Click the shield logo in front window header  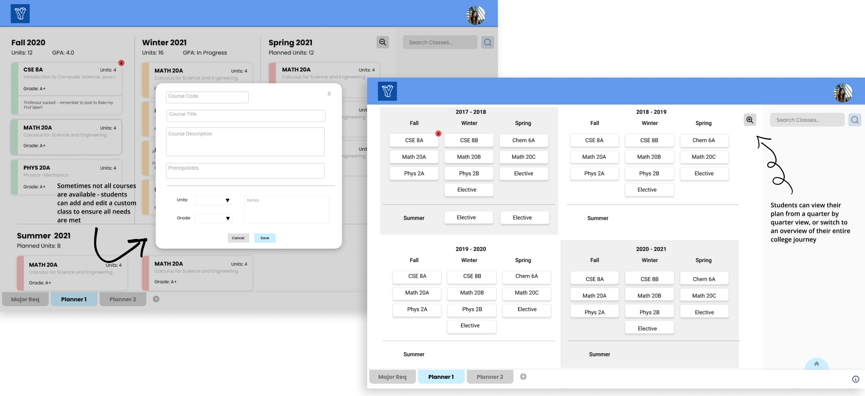pyautogui.click(x=387, y=91)
